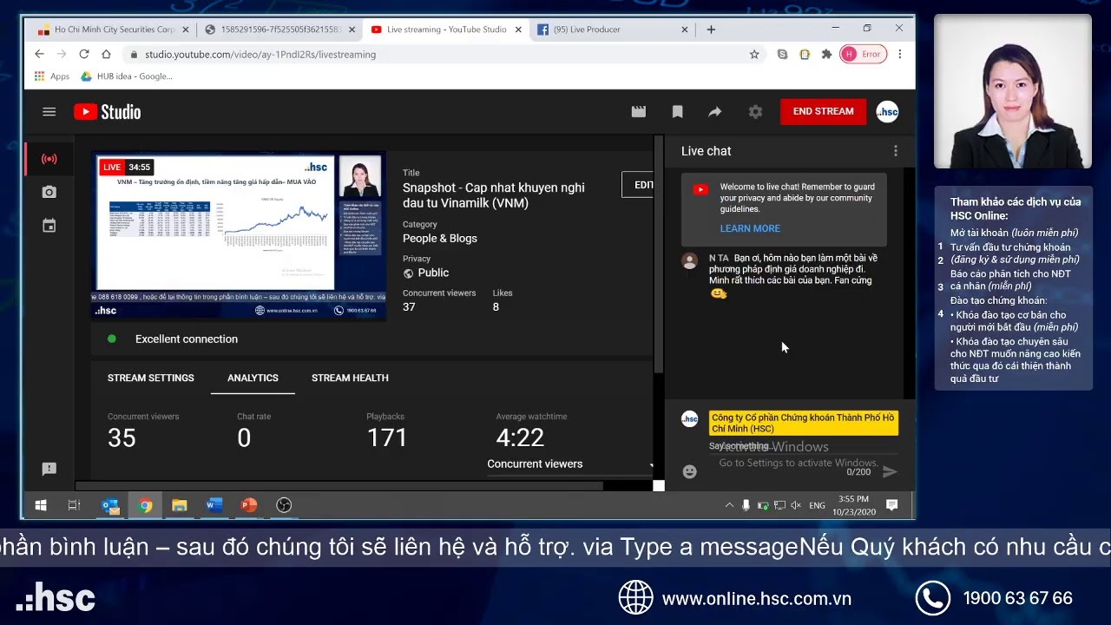This screenshot has width=1111, height=625.
Task: Click the Chrome home icon
Action: [x=106, y=54]
